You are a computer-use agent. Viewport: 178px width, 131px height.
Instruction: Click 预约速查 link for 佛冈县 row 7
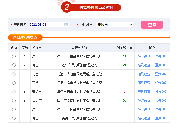coord(144,109)
